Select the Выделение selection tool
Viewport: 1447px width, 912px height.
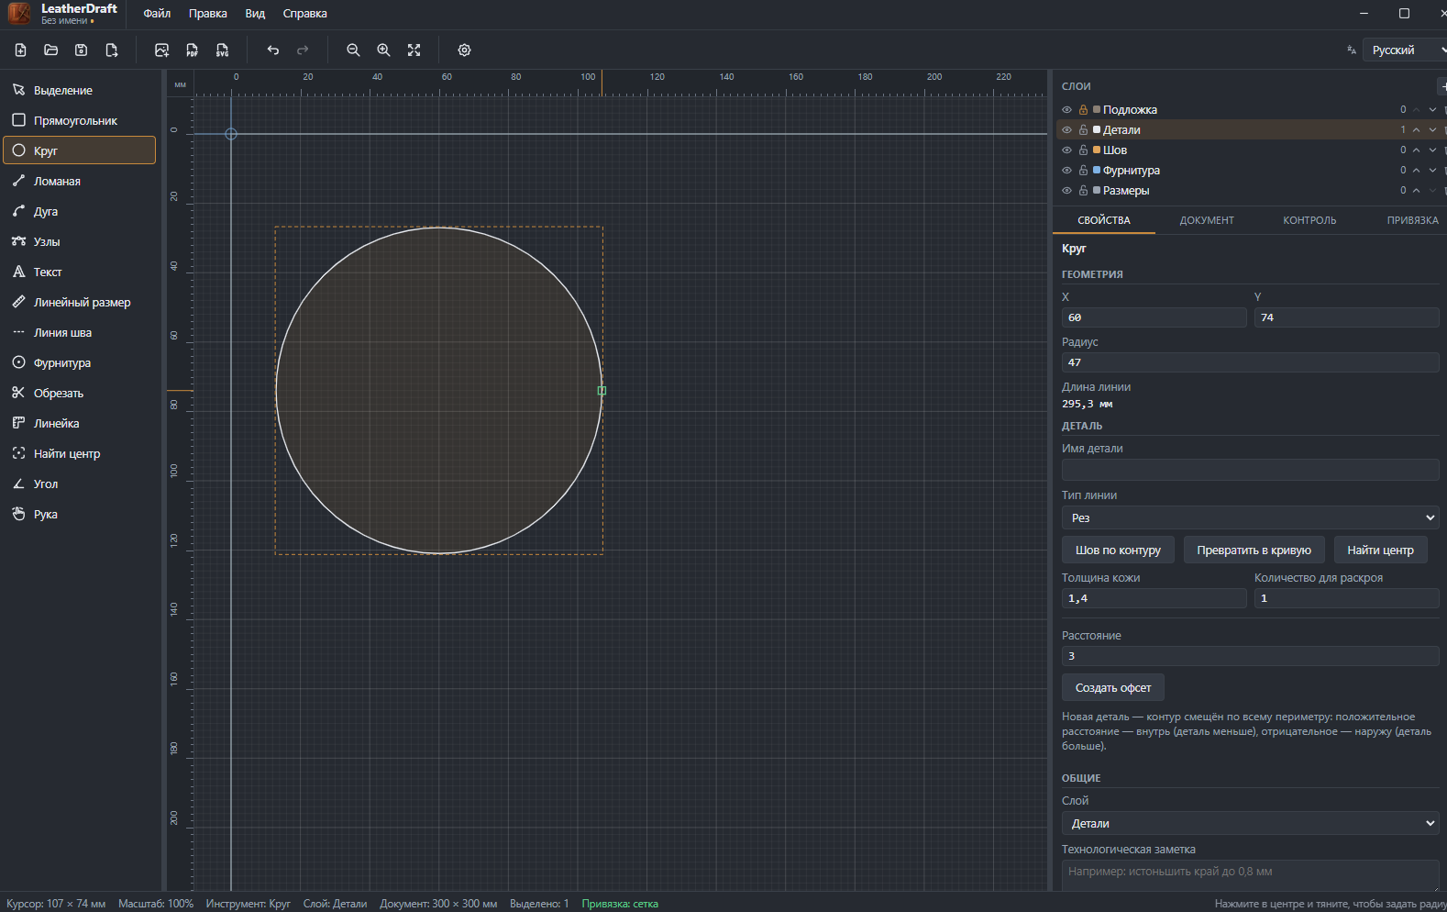tap(80, 90)
